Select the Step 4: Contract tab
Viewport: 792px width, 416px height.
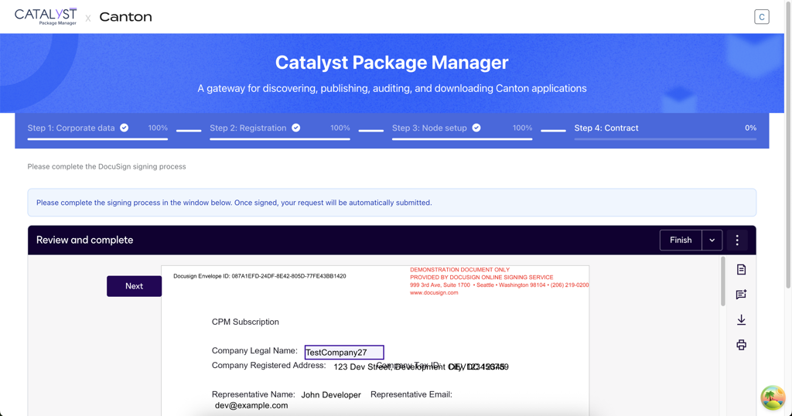coord(606,128)
